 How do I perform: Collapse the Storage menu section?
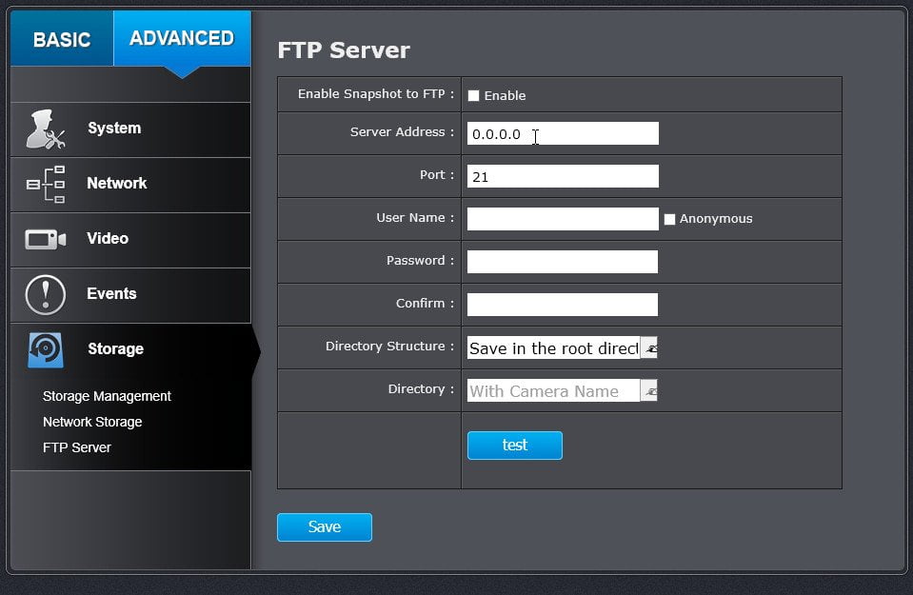click(x=130, y=349)
